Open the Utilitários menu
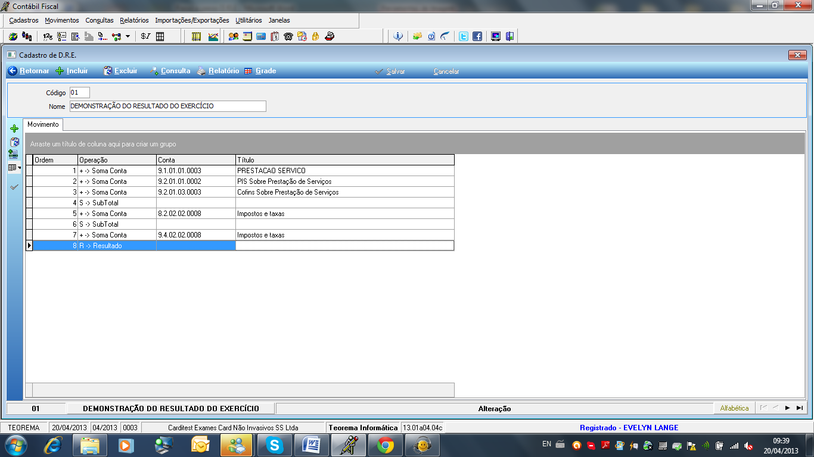Screen dimensions: 814x457 point(248,20)
